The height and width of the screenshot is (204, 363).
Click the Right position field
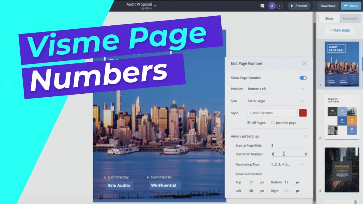(289, 191)
